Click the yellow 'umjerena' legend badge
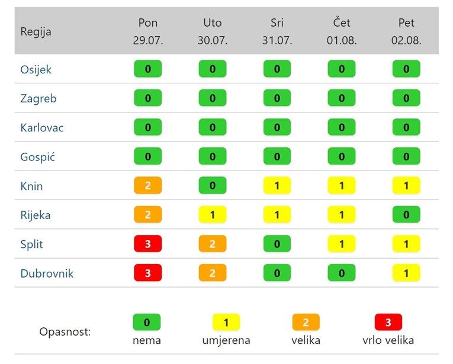Viewport: 453px width, 364px height. click(226, 323)
